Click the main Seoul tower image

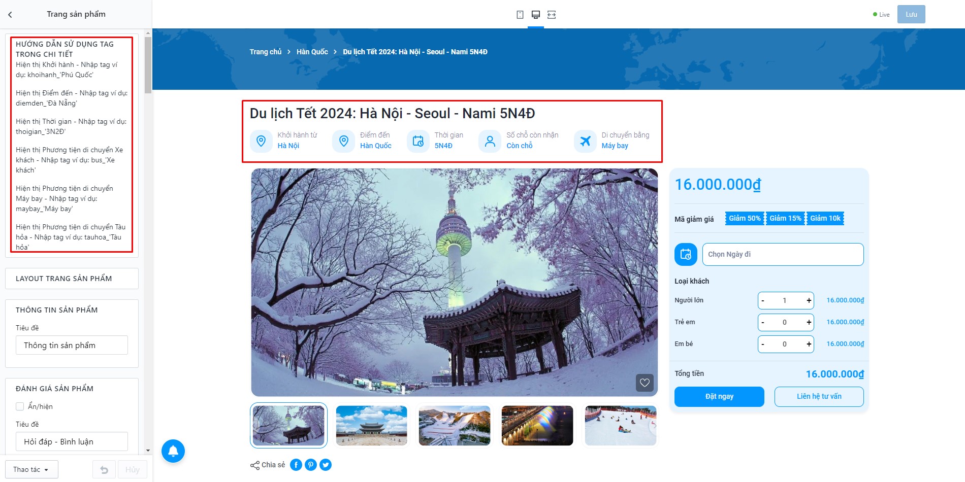pos(455,283)
